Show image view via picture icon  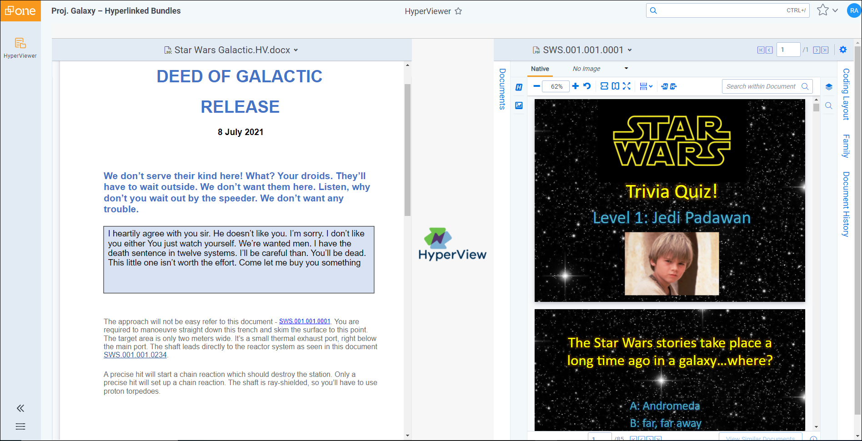519,105
